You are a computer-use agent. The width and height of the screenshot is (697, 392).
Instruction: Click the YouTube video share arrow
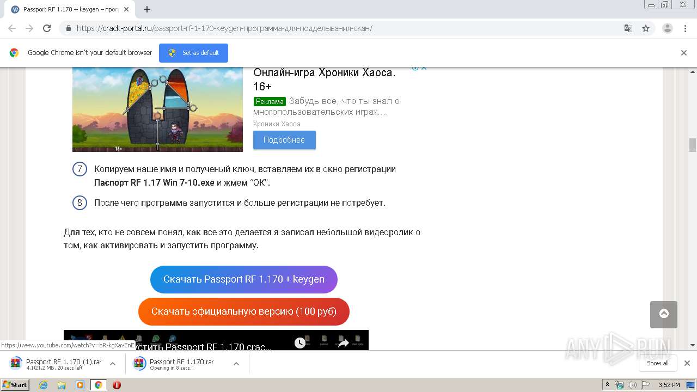coord(344,342)
